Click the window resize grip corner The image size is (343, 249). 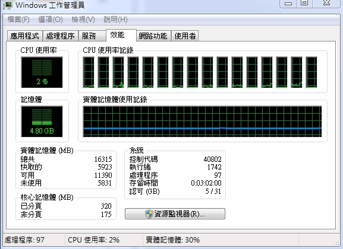(337, 242)
